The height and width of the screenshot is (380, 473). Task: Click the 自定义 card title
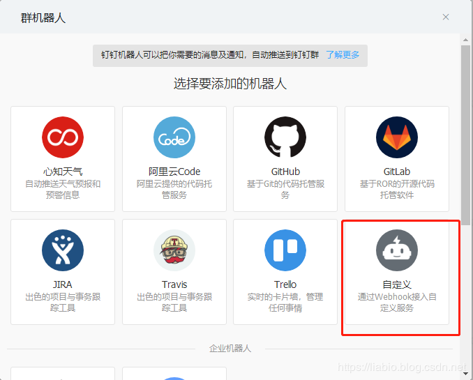(x=397, y=284)
